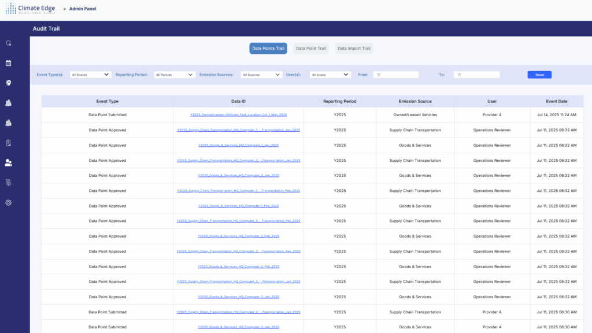592x333 pixels.
Task: Open the Y2023_Owned&Leased_Vehicles data ID link
Action: (239, 114)
